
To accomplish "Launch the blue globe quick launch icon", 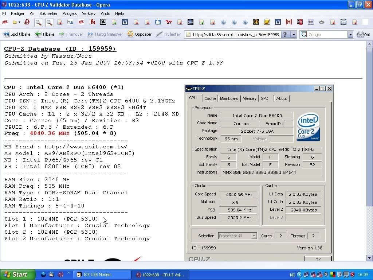I will (x=43, y=275).
